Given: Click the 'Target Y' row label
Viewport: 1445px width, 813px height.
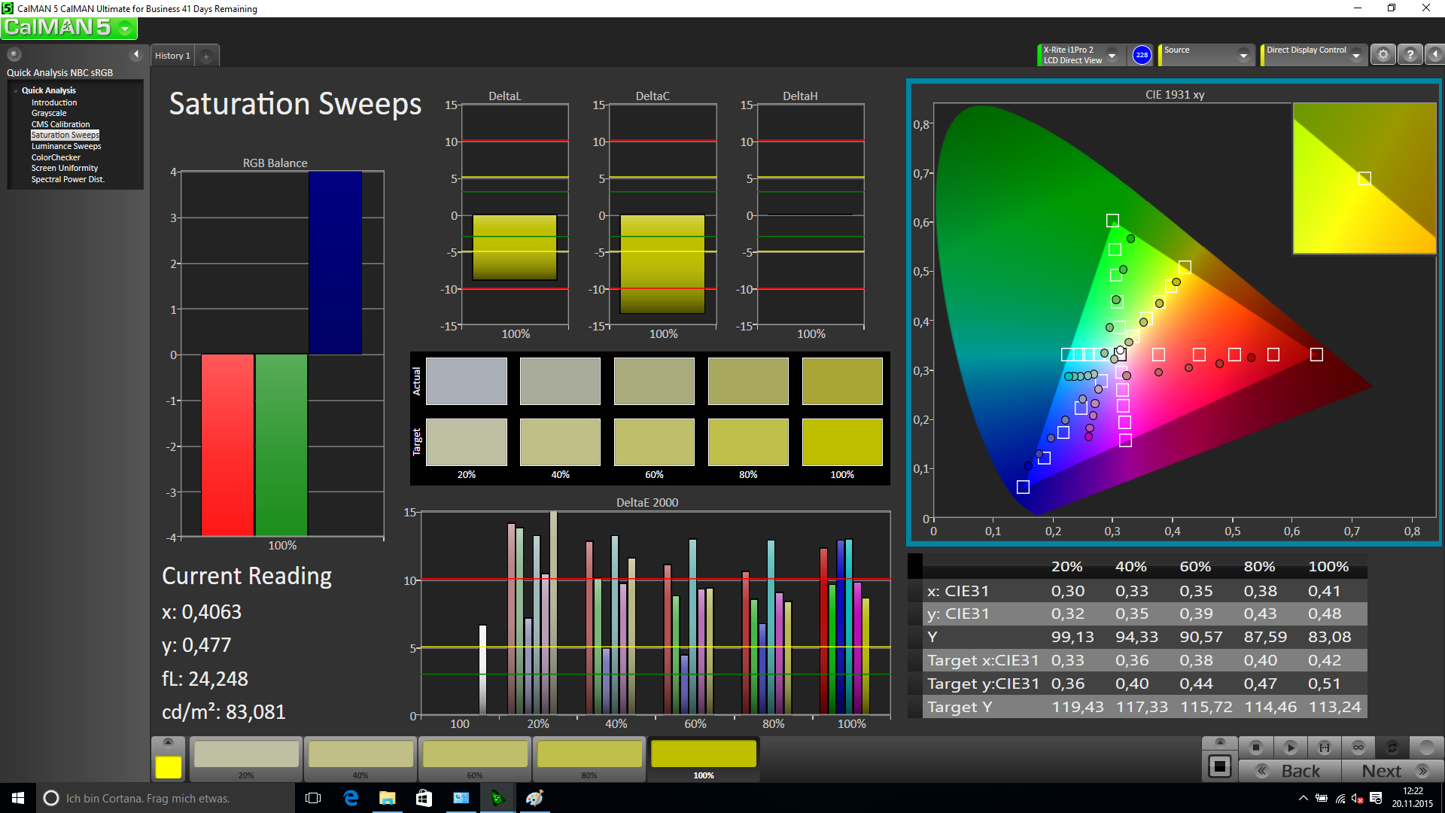Looking at the screenshot, I should 960,707.
